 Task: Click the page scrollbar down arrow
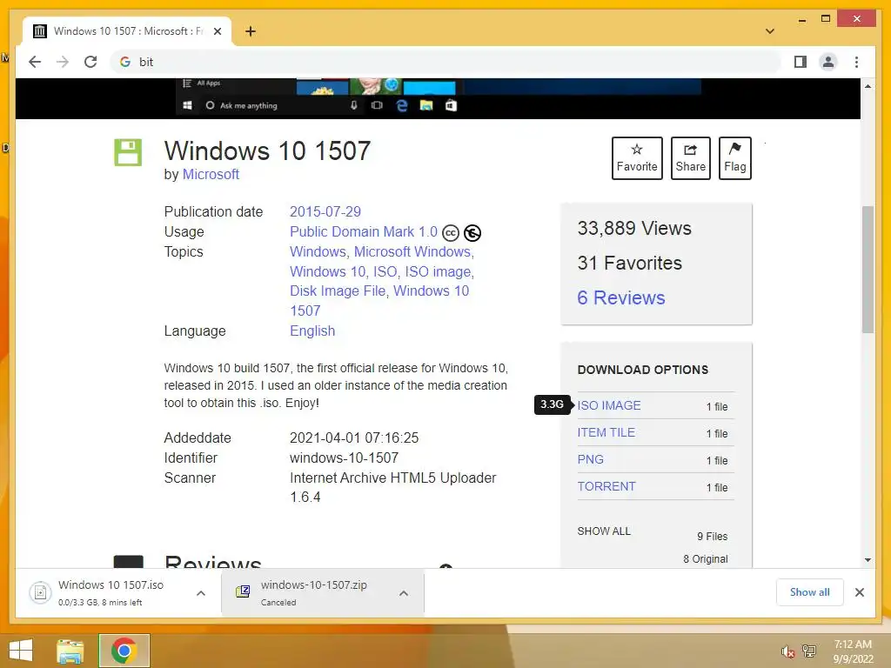[868, 560]
